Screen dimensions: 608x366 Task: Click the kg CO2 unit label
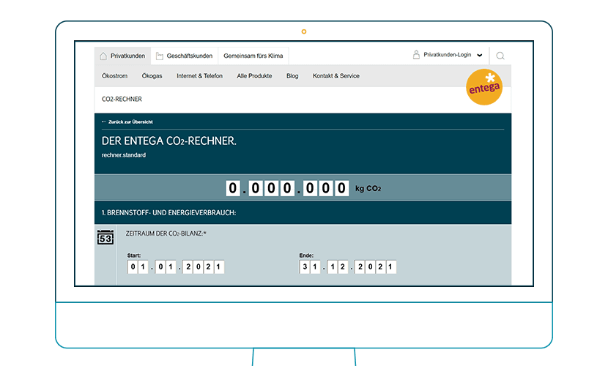tap(368, 189)
